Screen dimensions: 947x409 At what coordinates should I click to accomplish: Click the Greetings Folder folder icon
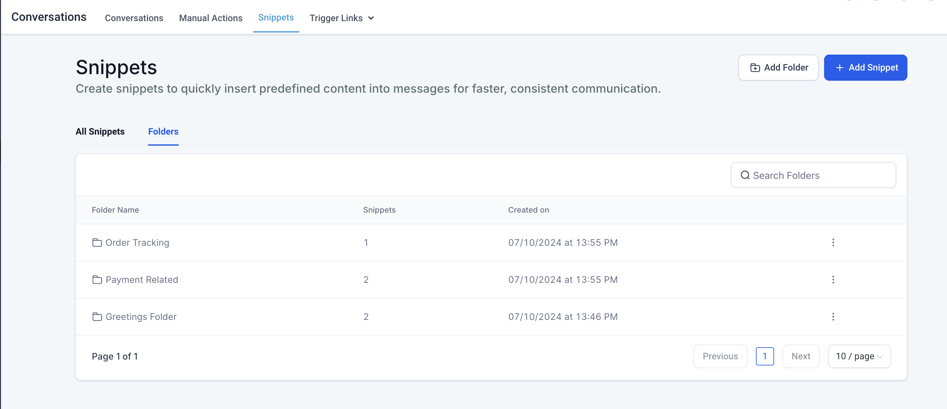97,317
